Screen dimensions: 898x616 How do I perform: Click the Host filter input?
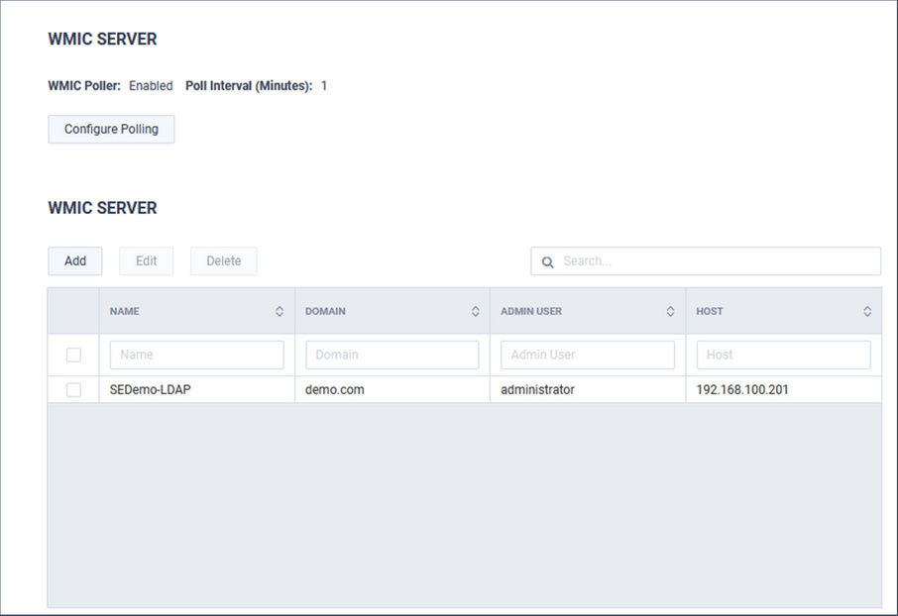(783, 355)
